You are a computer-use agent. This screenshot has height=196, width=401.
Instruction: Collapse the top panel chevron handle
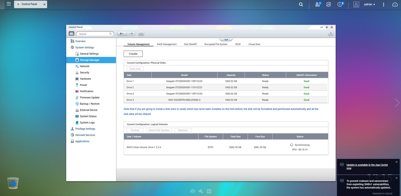[226, 39]
